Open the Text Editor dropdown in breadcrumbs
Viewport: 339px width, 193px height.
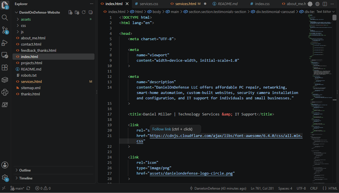(x=325, y=12)
